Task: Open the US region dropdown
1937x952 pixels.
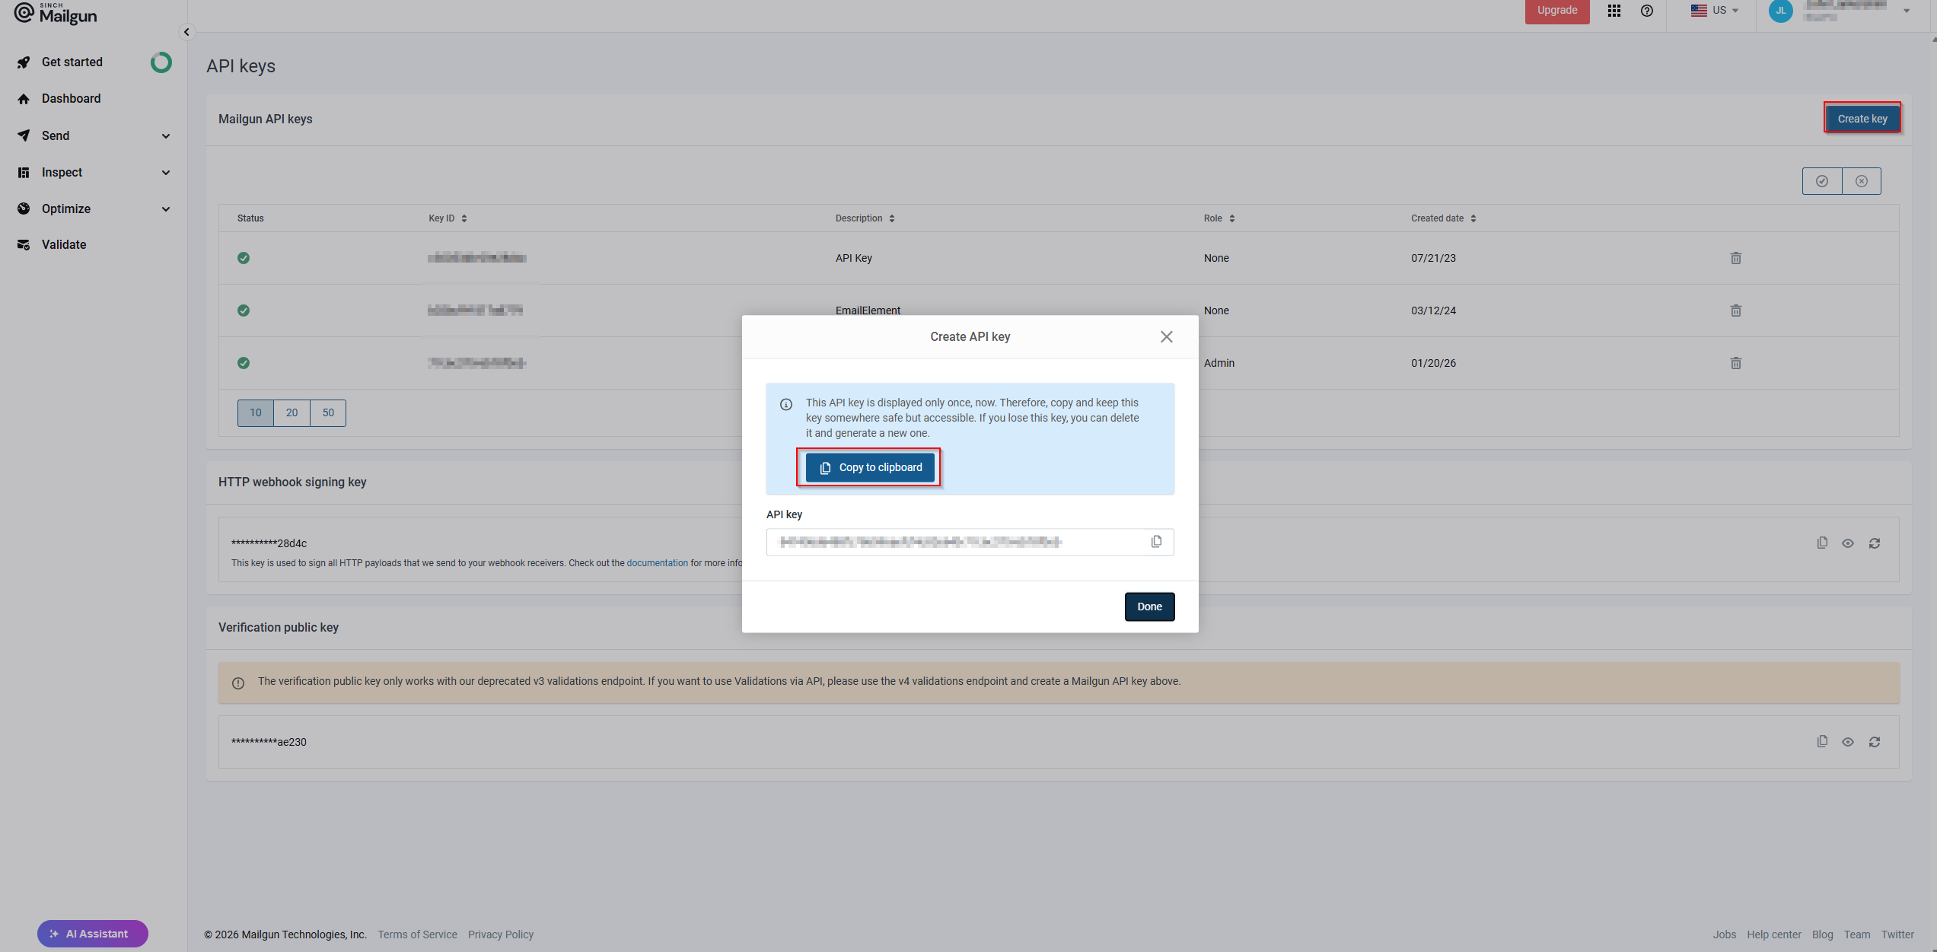Action: (1714, 11)
